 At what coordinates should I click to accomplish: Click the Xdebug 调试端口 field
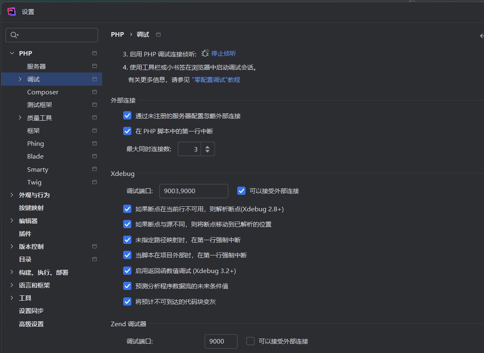[x=194, y=191]
